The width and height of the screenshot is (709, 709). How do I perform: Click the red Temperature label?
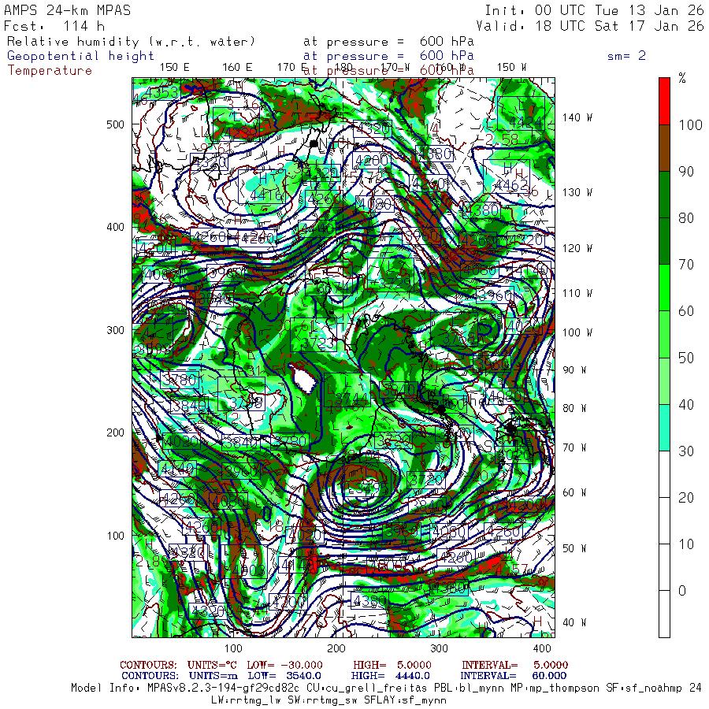point(50,71)
